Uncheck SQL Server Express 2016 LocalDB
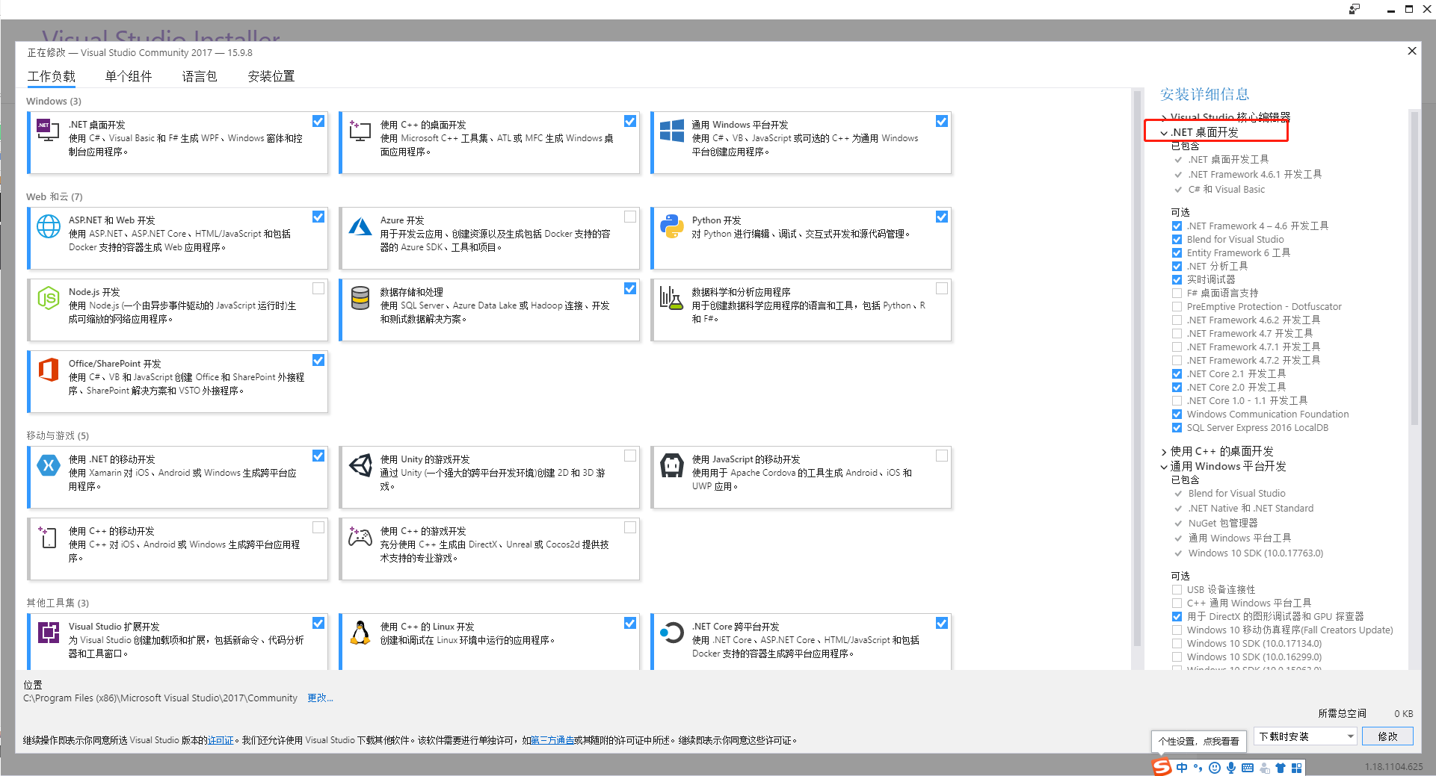This screenshot has width=1436, height=776. pos(1177,427)
